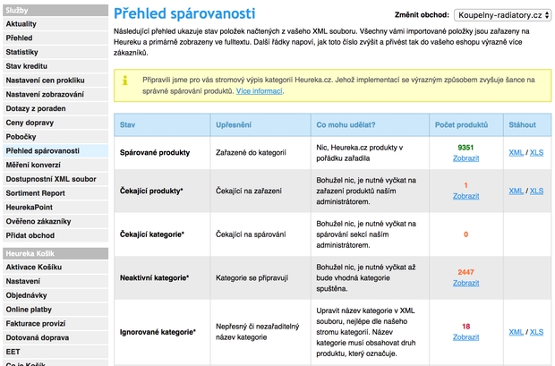Open Stav kreditu menu item
555x366 pixels.
[27, 65]
